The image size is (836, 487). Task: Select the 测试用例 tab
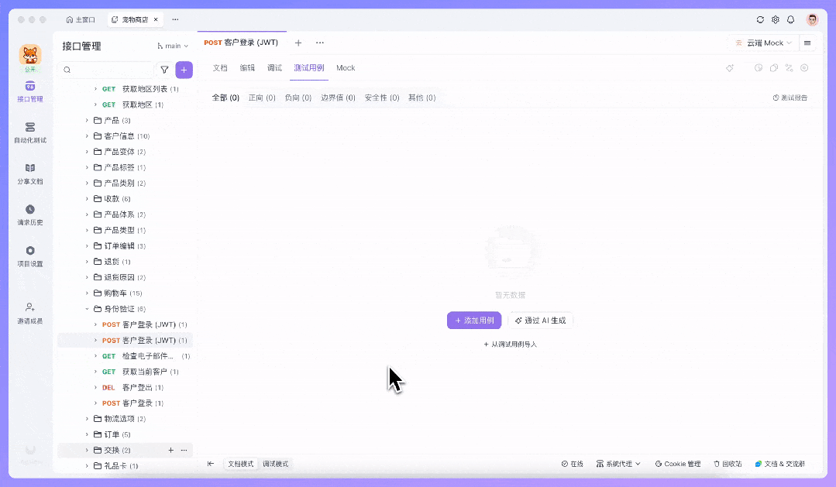click(x=308, y=67)
